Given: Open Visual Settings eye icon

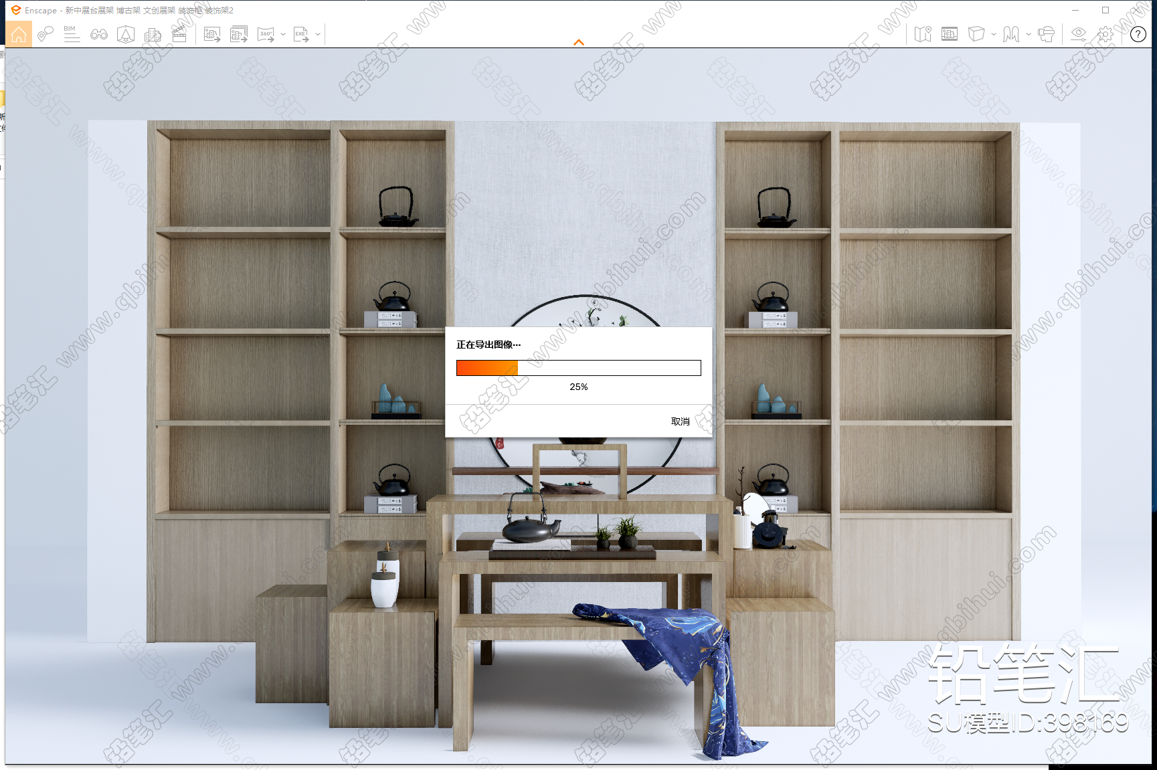Looking at the screenshot, I should [x=1079, y=34].
